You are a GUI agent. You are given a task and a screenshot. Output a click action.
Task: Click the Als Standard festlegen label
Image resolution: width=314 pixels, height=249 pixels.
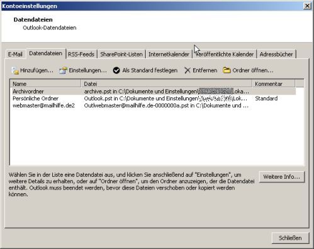point(150,70)
